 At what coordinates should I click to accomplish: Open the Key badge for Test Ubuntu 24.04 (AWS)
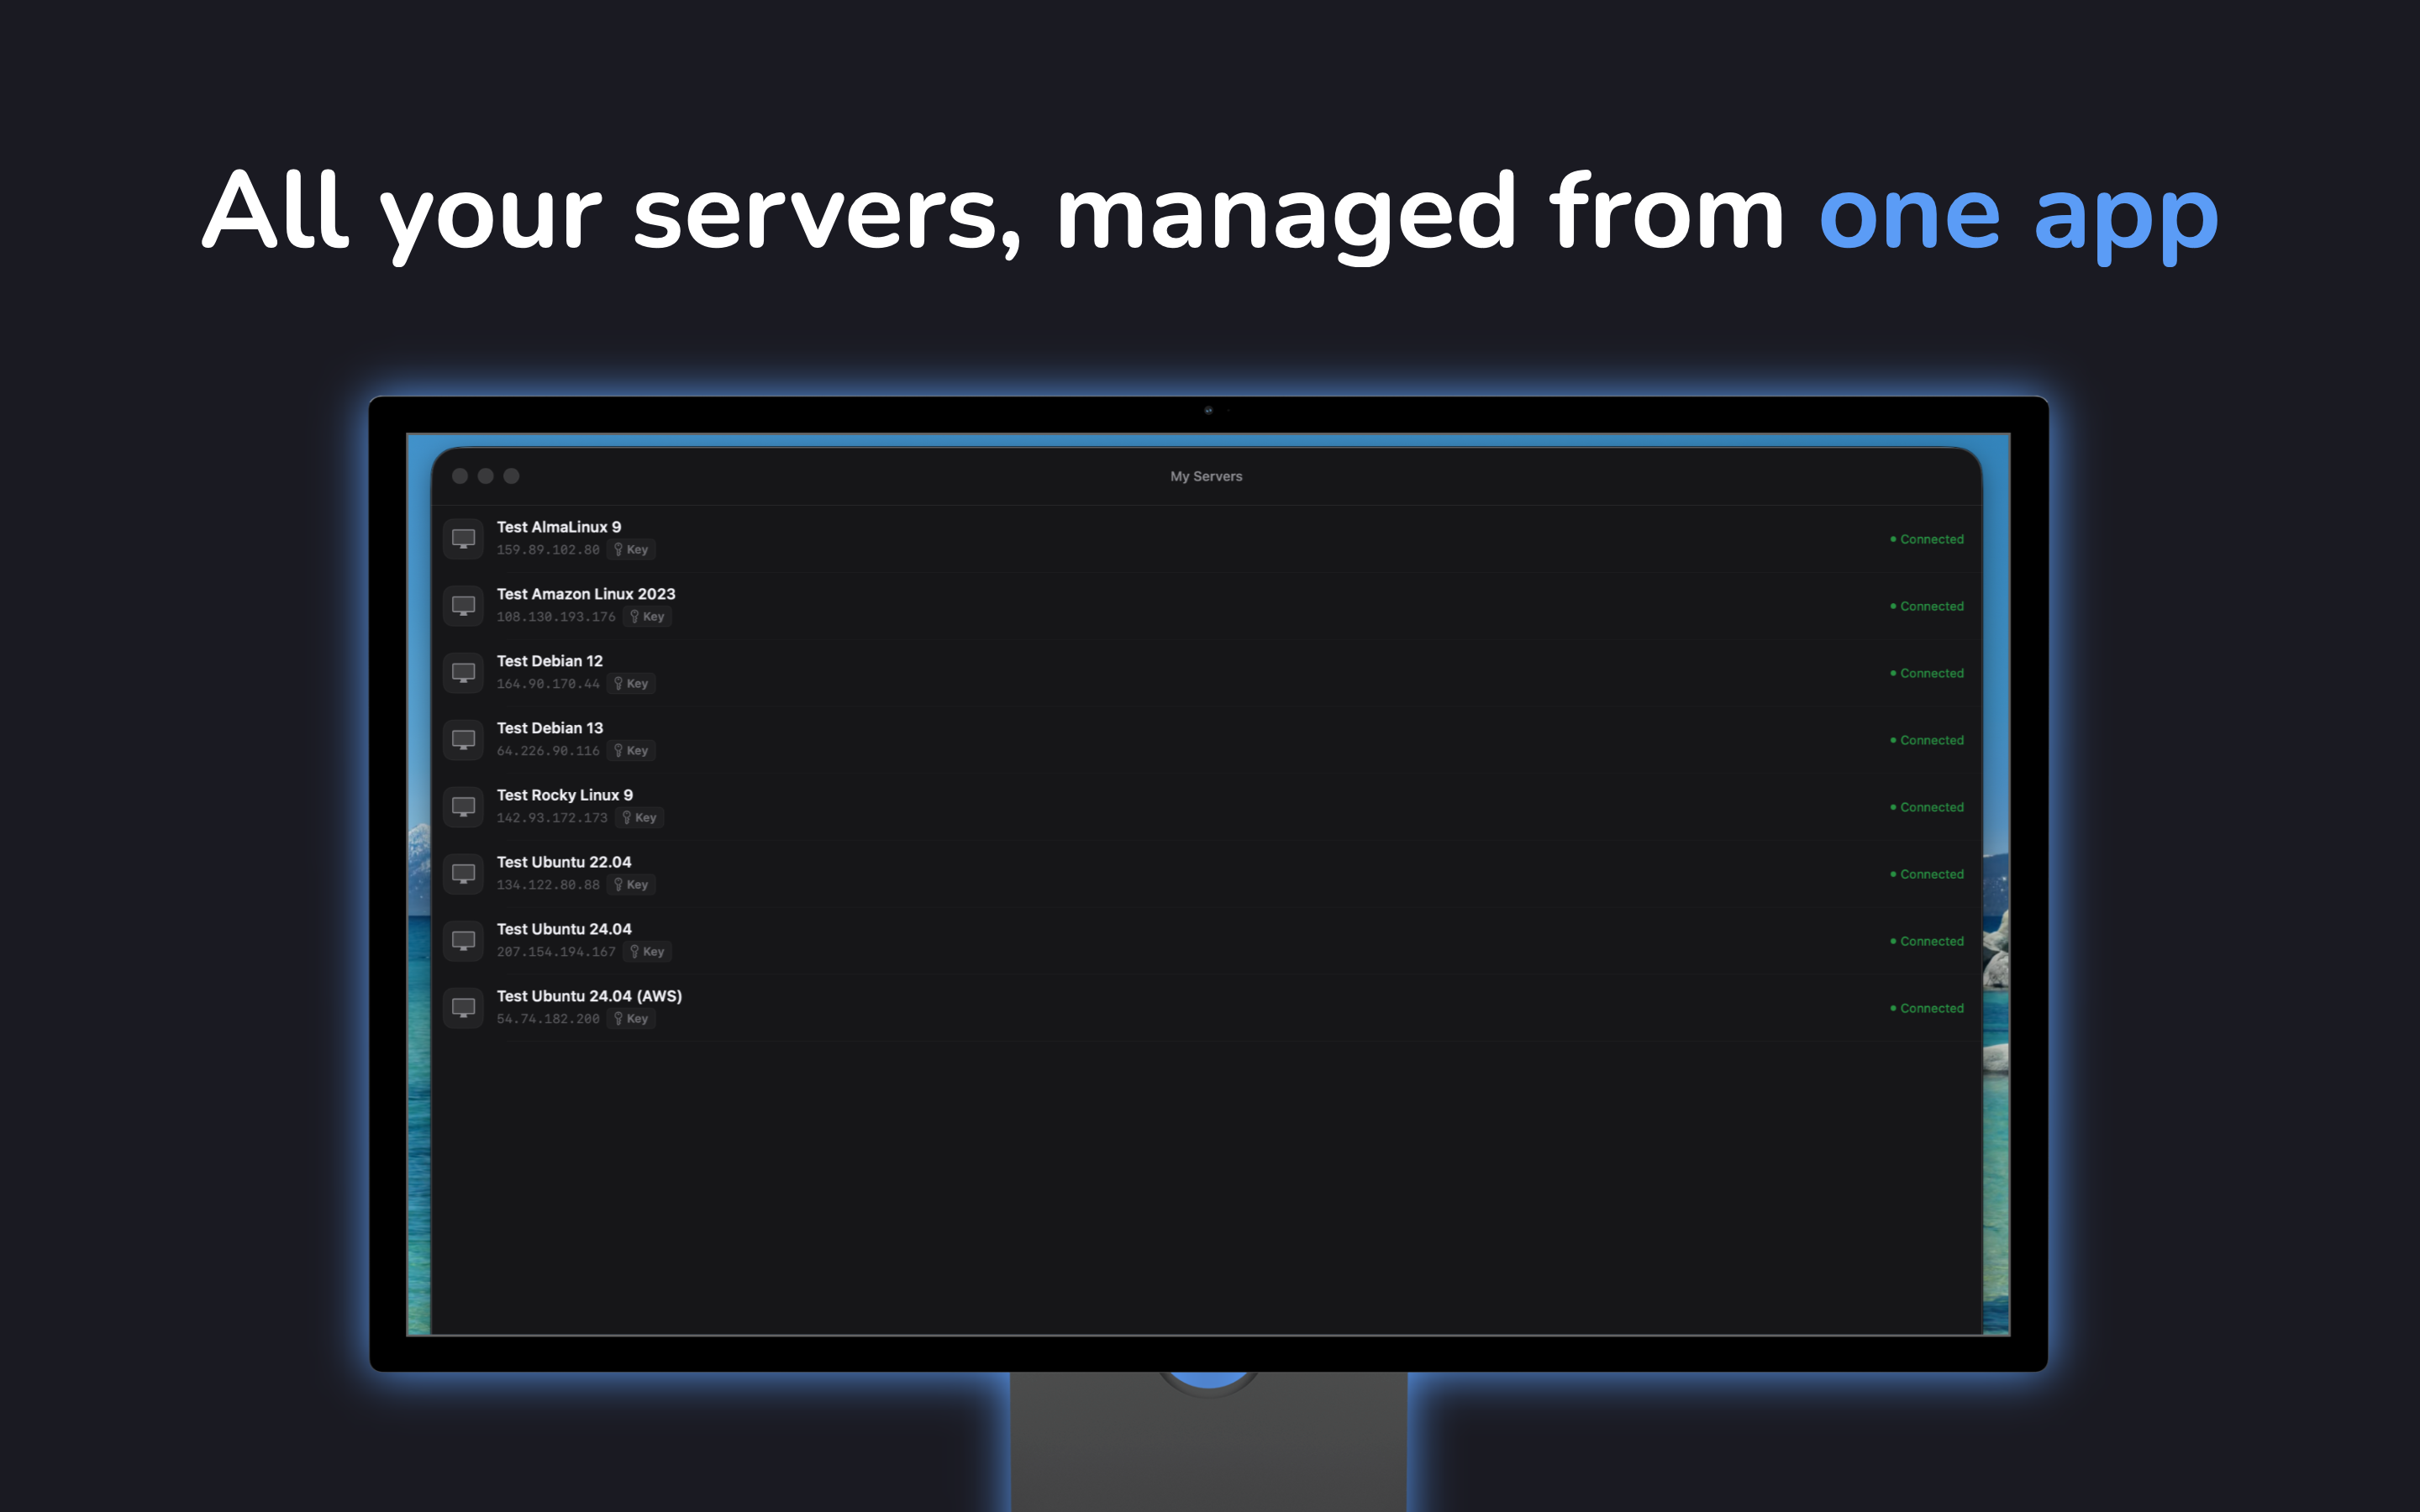pyautogui.click(x=631, y=1018)
